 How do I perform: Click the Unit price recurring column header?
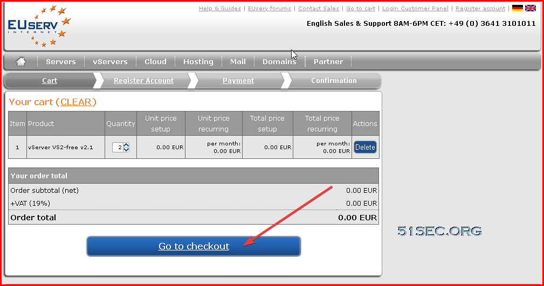point(214,123)
